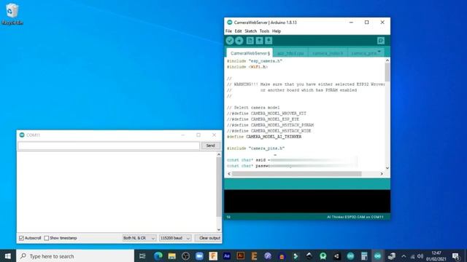Image resolution: width=467 pixels, height=262 pixels.
Task: Open the Serial Monitor magnifier icon
Action: point(381,41)
